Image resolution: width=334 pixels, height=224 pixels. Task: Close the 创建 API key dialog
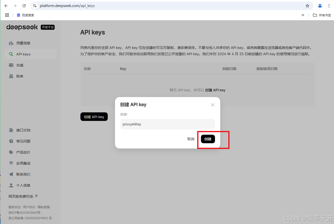click(x=212, y=105)
